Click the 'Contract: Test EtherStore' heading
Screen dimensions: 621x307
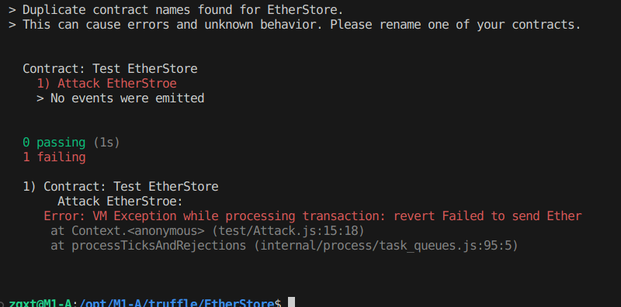pyautogui.click(x=109, y=69)
